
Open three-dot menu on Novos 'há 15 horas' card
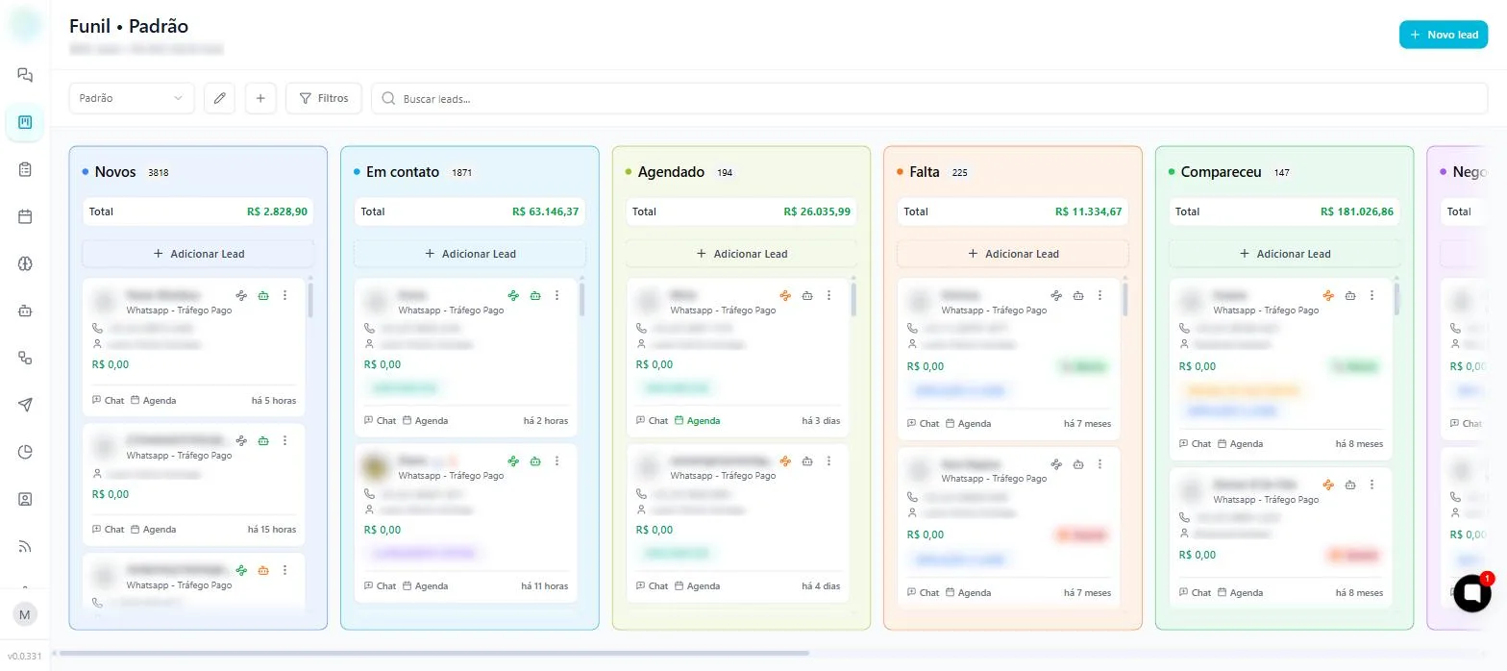pyautogui.click(x=284, y=440)
